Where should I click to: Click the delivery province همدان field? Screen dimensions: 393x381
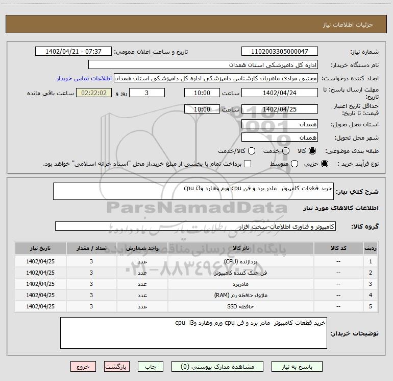280,124
